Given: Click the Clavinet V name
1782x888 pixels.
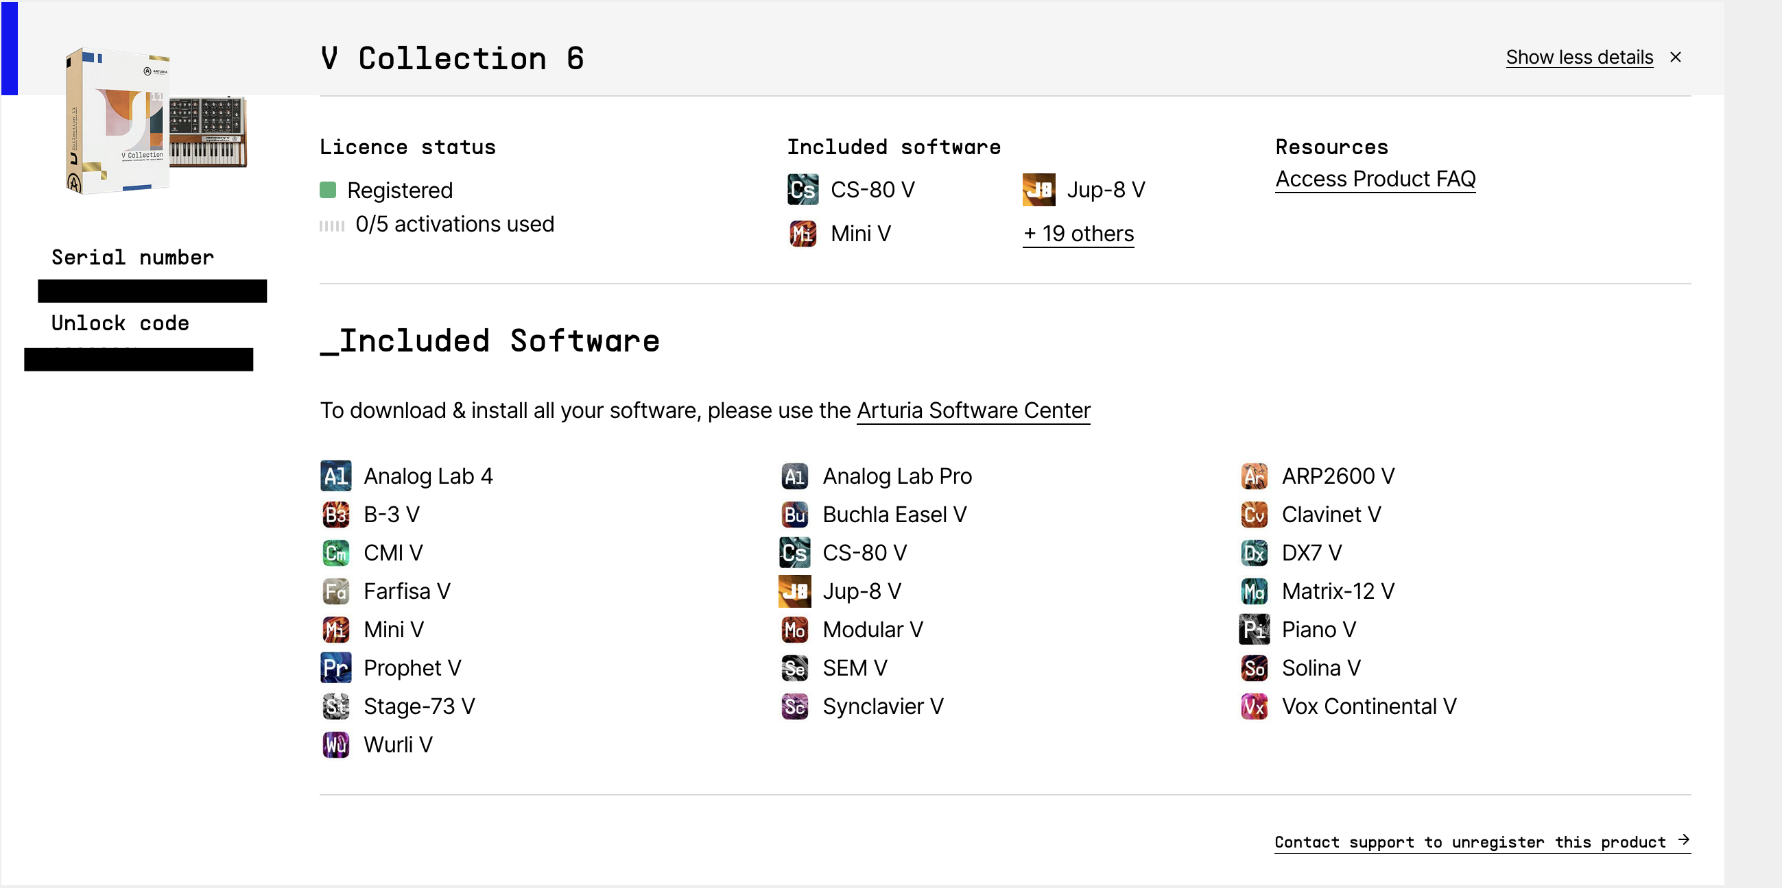Looking at the screenshot, I should pyautogui.click(x=1331, y=515).
